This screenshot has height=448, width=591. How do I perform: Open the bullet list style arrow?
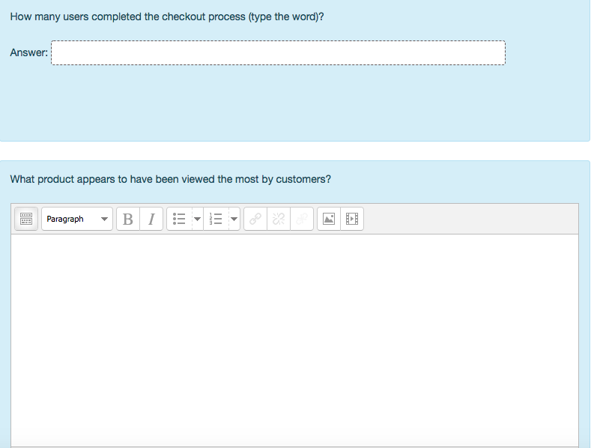(198, 219)
